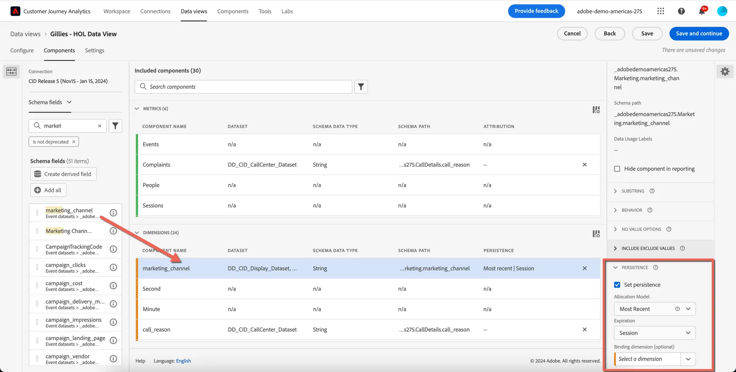
Task: Show info for marketing_channel schema field
Action: click(x=113, y=213)
